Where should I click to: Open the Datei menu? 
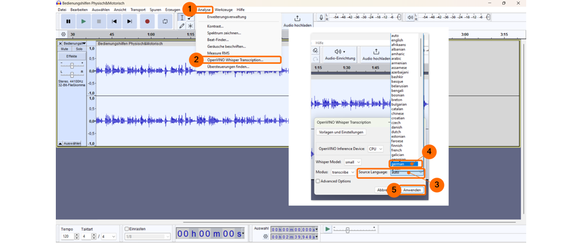tap(62, 10)
